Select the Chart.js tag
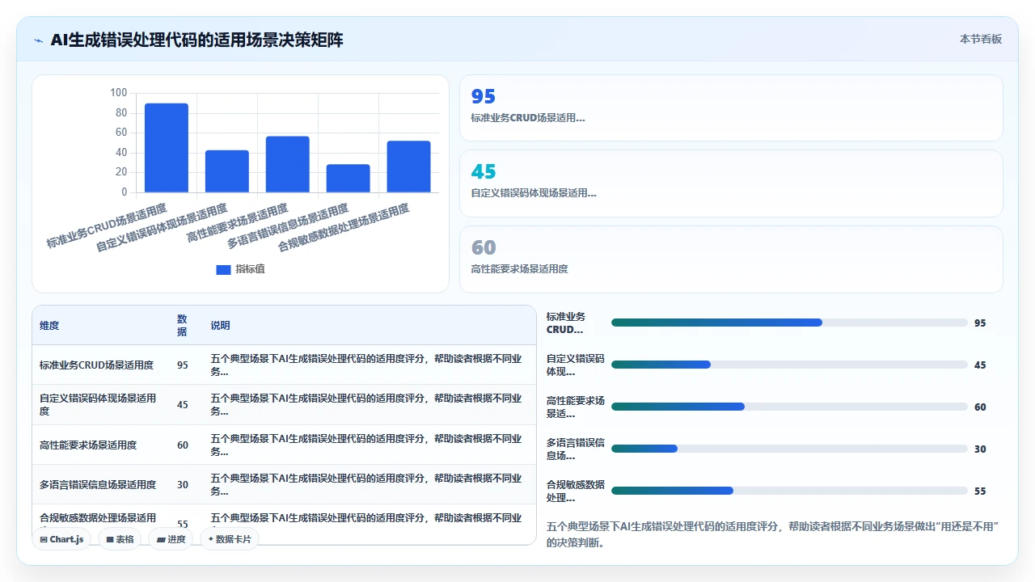1035x582 pixels. coord(61,539)
